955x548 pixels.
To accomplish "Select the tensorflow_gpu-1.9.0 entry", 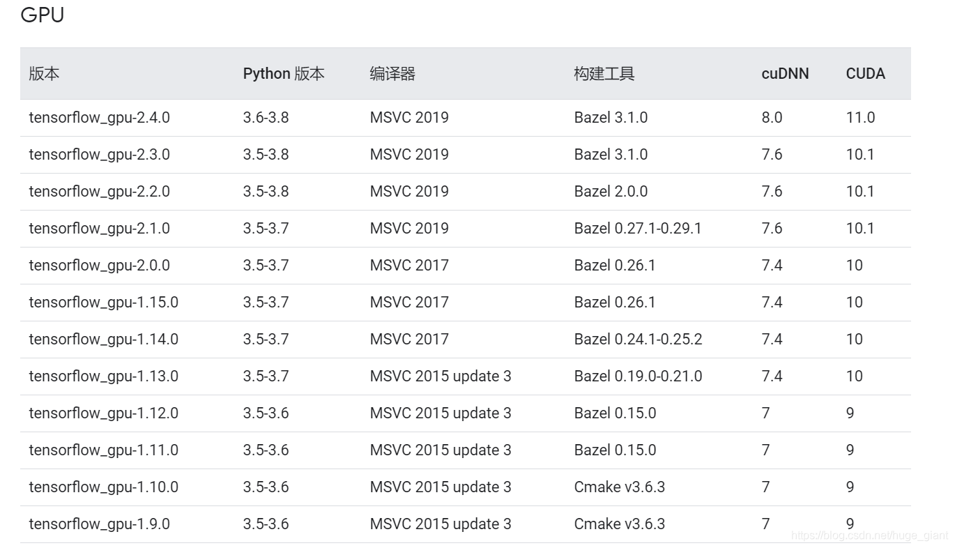I will 96,524.
